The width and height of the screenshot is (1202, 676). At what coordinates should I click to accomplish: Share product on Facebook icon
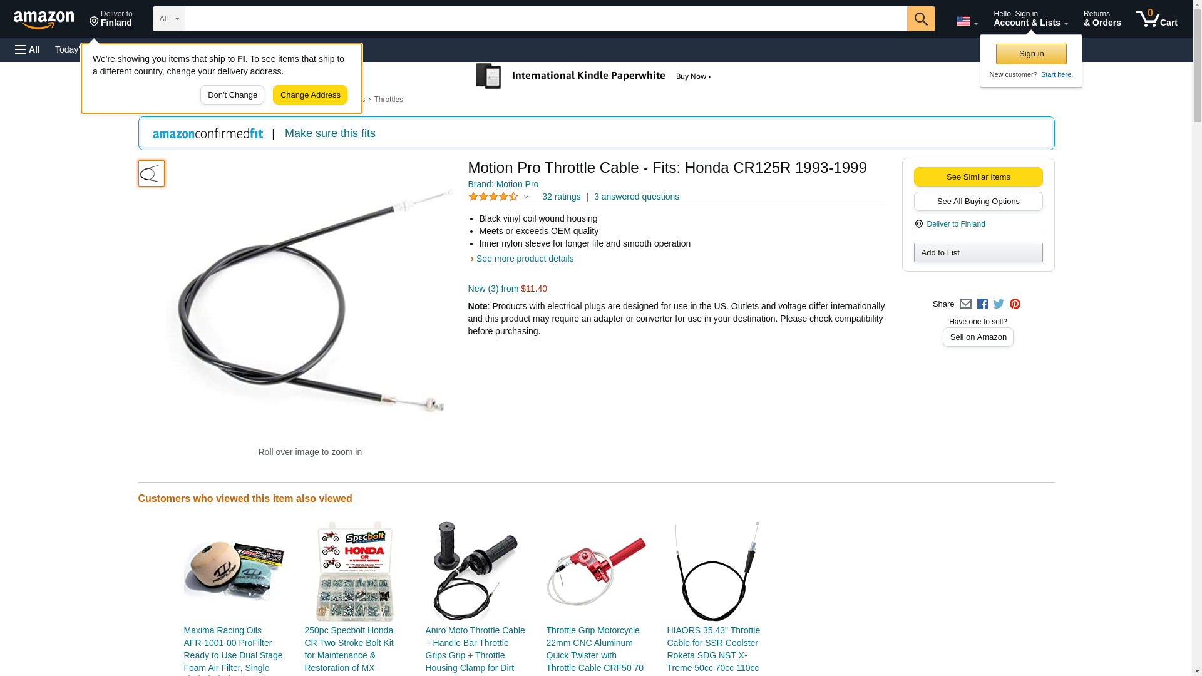982,304
